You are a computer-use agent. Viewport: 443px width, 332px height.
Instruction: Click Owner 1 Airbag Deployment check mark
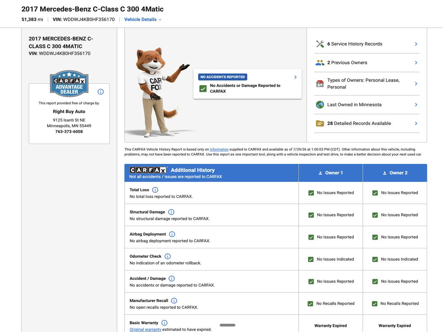tap(311, 237)
